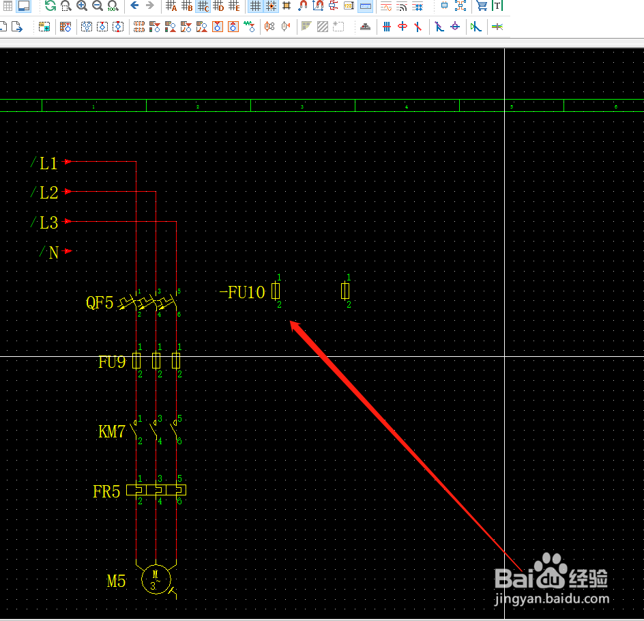Select the KM7 contactor label

point(112,432)
